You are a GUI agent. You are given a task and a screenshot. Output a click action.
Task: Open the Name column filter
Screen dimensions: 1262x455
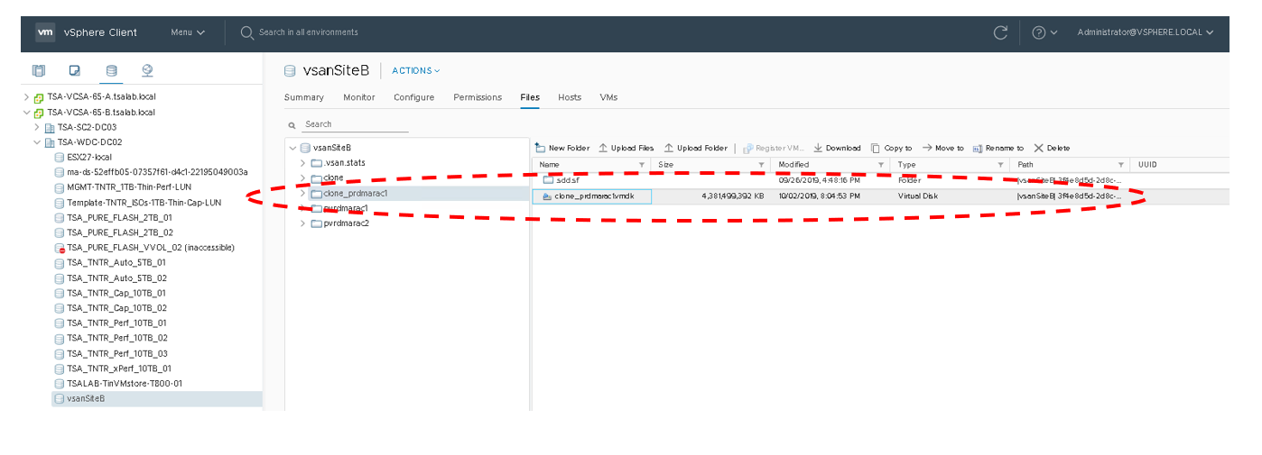[x=642, y=165]
